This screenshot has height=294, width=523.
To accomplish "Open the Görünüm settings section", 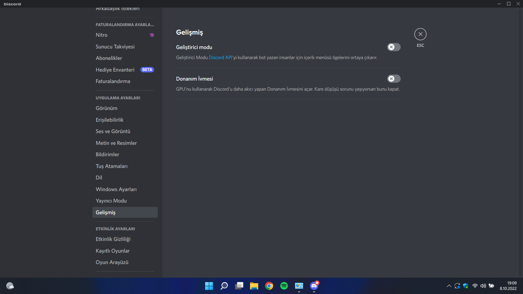I will point(107,108).
